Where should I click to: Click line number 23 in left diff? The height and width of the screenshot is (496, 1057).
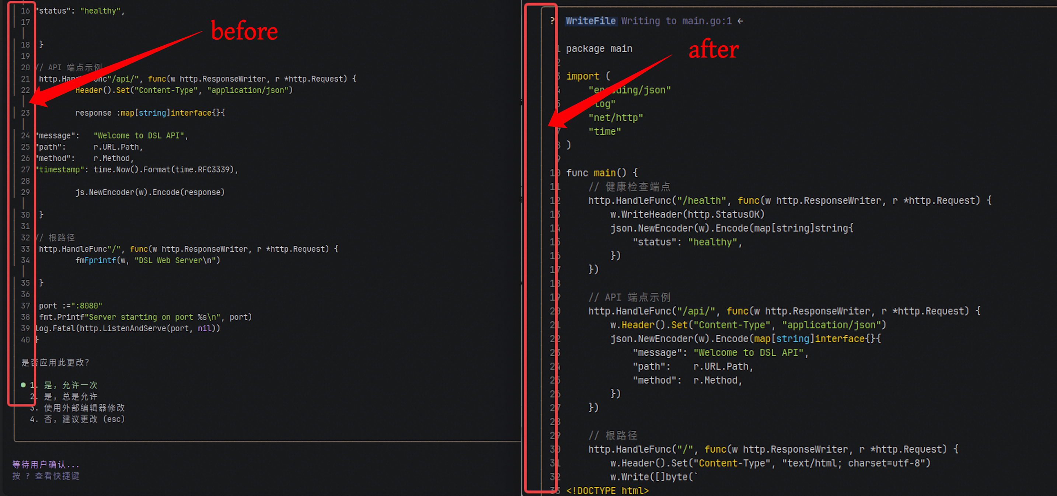(25, 113)
